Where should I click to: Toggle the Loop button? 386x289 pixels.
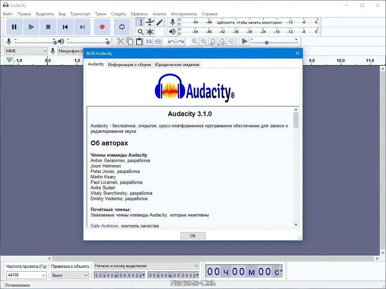122,27
